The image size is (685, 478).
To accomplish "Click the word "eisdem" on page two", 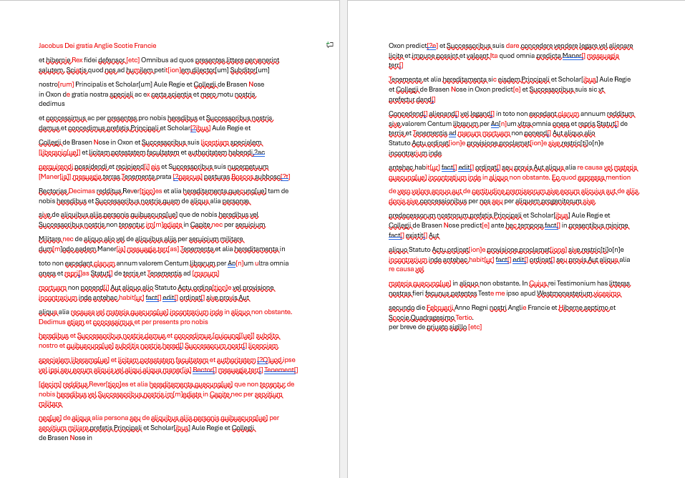I will pos(508,79).
